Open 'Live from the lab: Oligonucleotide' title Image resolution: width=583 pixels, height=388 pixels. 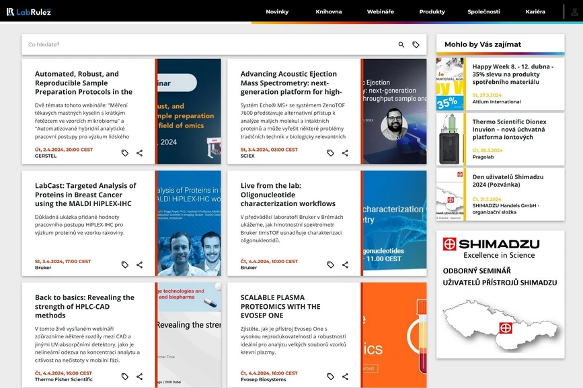288,195
